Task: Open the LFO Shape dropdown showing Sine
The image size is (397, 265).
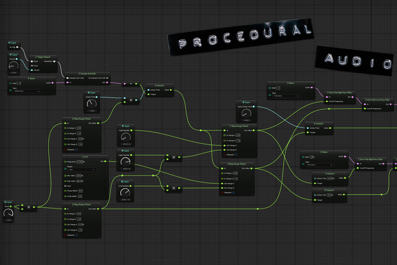Action: coord(82,170)
